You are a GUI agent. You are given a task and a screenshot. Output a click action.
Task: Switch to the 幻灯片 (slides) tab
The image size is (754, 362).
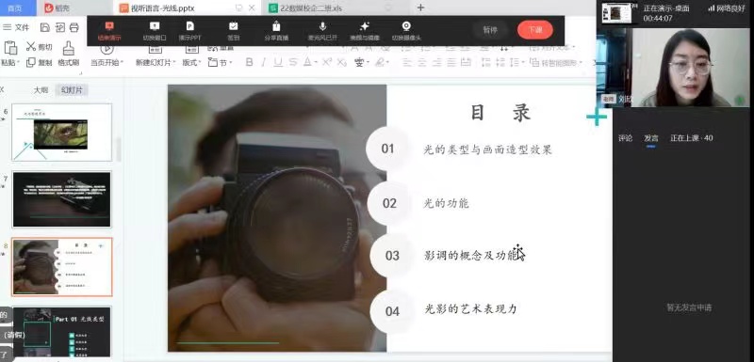(x=72, y=89)
